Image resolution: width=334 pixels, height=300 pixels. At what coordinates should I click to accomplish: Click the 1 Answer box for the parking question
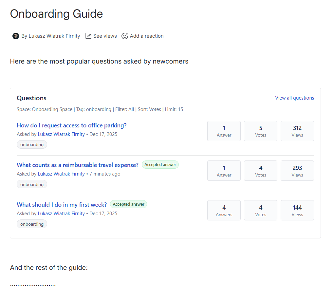(224, 131)
